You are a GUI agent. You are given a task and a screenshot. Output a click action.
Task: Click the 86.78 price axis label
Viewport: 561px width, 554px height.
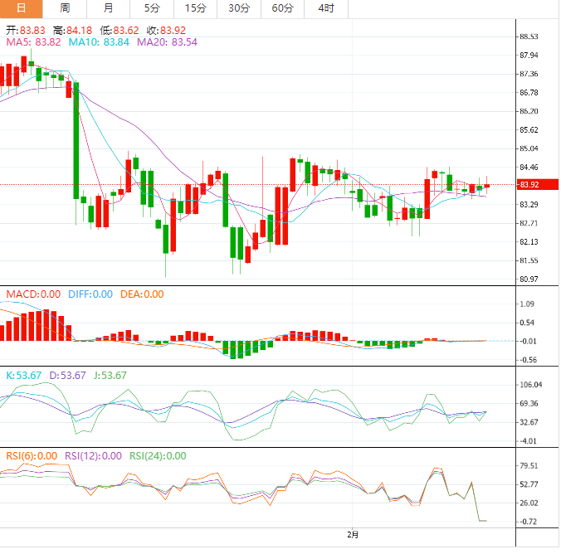(x=529, y=93)
